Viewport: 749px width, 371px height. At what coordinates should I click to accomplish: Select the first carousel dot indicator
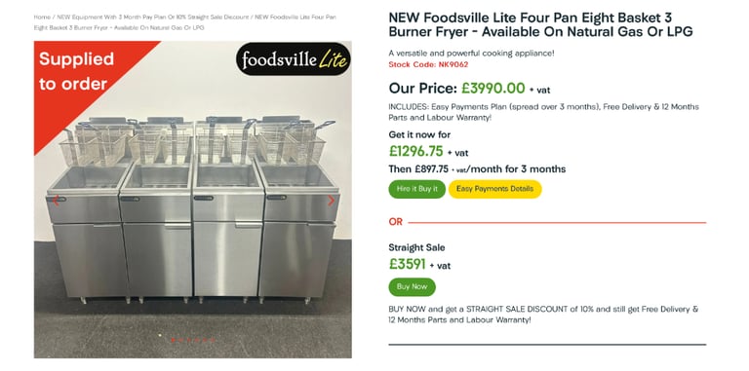pyautogui.click(x=173, y=340)
